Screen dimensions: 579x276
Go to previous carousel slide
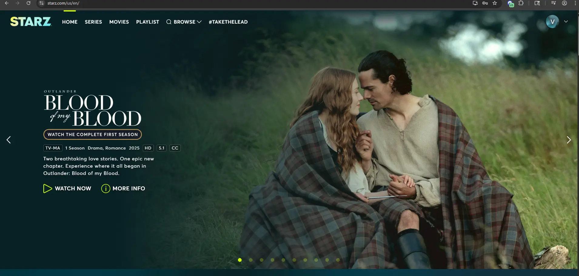click(8, 140)
